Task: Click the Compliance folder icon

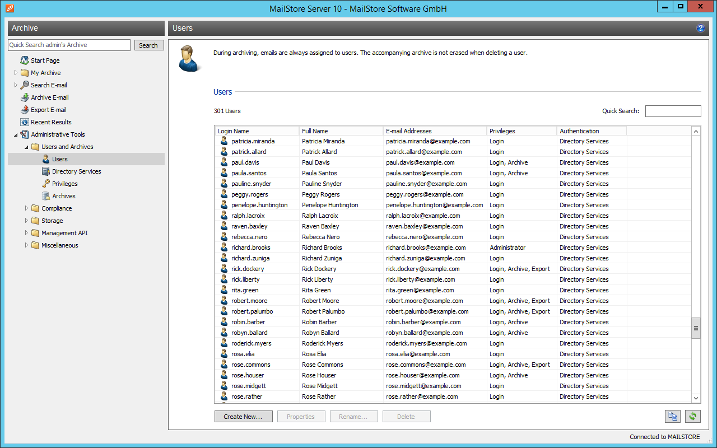Action: pos(35,208)
